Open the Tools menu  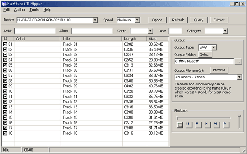click(34, 10)
